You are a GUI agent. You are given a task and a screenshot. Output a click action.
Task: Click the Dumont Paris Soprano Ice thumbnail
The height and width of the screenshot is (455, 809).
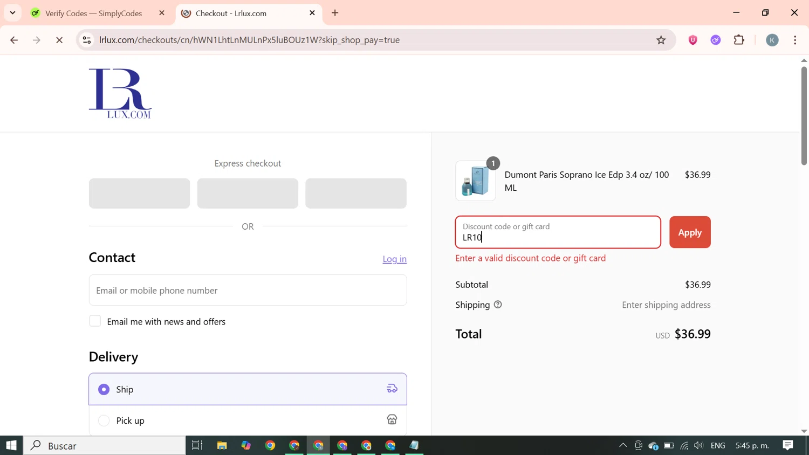(476, 181)
